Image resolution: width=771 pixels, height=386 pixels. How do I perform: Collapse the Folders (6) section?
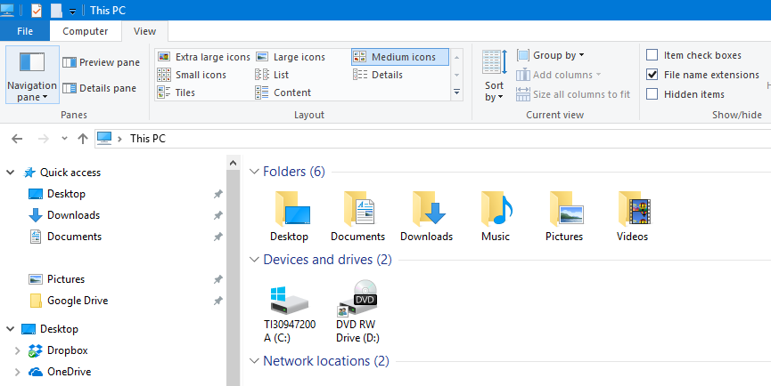254,172
